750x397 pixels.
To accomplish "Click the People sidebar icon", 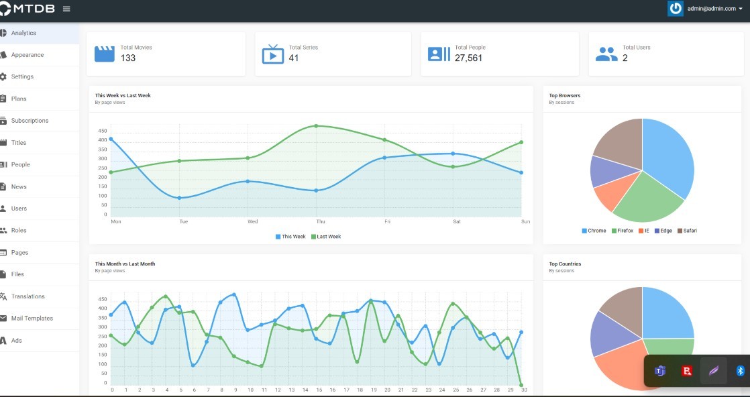I will point(3,164).
